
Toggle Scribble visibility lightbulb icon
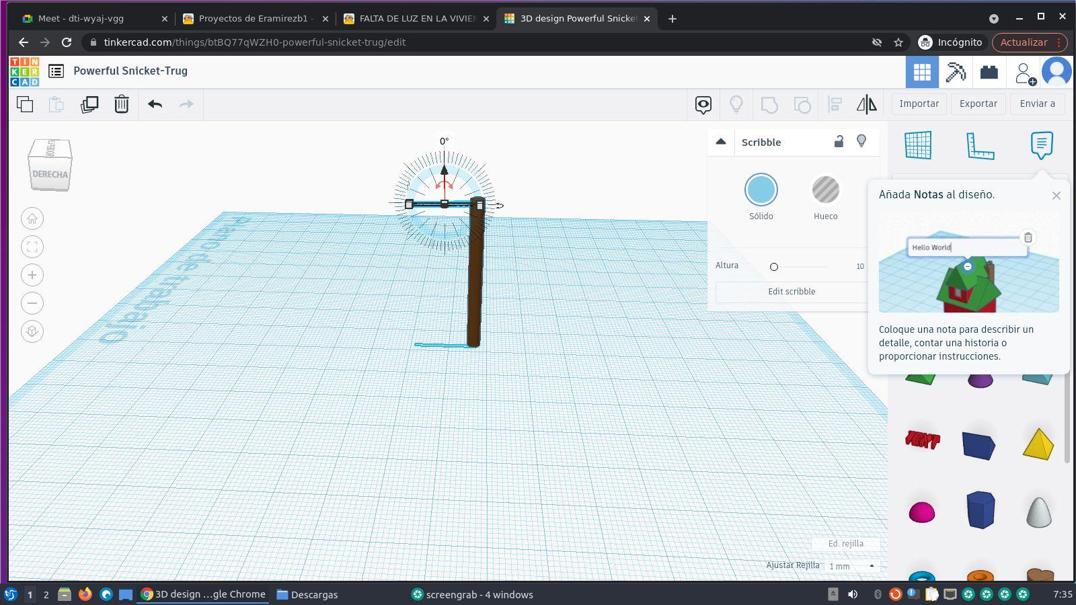[861, 141]
